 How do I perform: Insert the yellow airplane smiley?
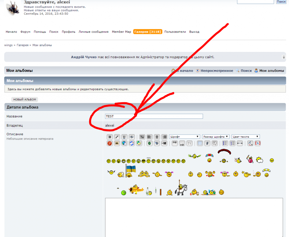click(136, 190)
